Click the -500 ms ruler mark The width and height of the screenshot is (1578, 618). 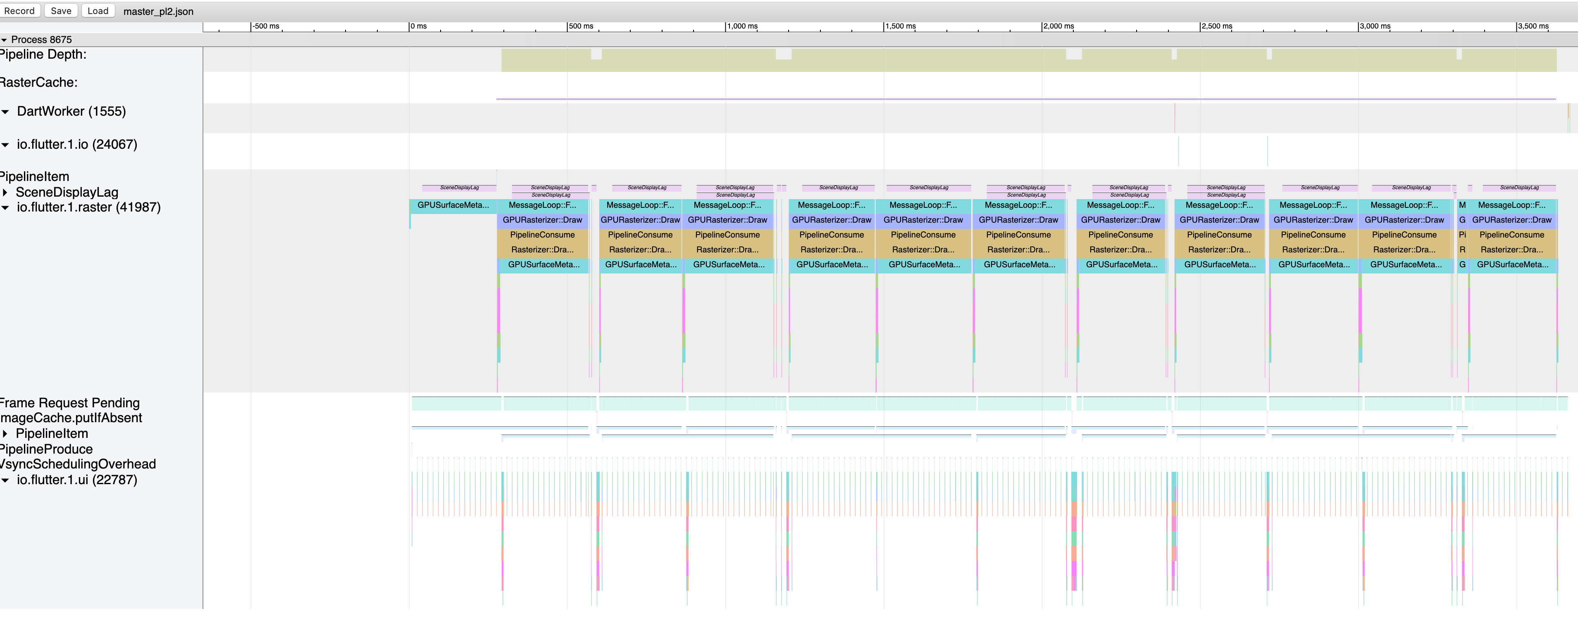coord(266,26)
